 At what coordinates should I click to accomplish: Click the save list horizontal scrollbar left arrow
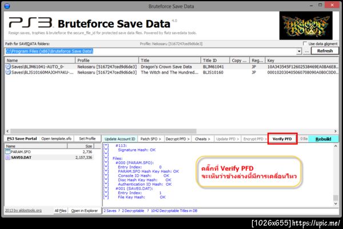point(7,131)
